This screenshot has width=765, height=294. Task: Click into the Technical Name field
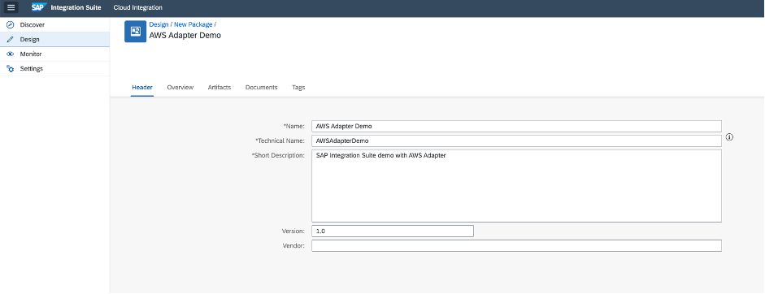516,141
